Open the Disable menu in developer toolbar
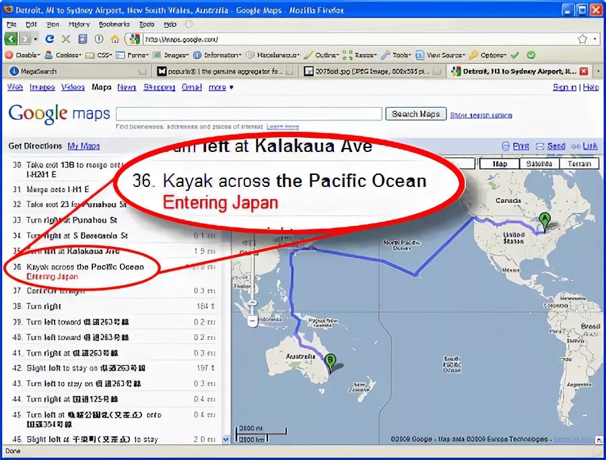The image size is (606, 460). 22,55
